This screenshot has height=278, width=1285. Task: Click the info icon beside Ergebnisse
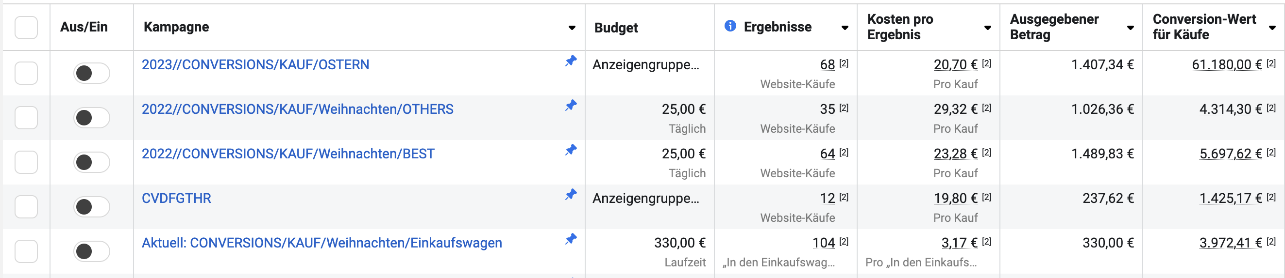click(730, 26)
